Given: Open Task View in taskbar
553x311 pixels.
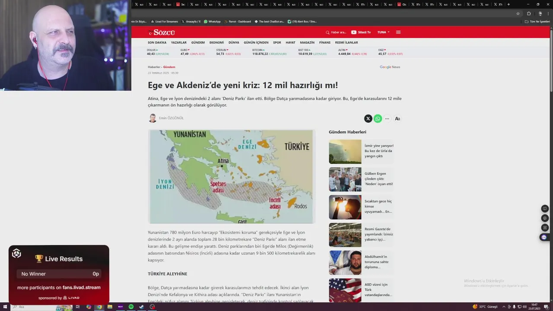Looking at the screenshot, I should [78, 307].
